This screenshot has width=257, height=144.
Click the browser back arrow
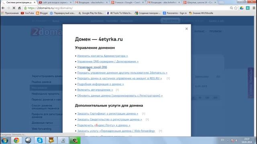[x=3, y=8]
